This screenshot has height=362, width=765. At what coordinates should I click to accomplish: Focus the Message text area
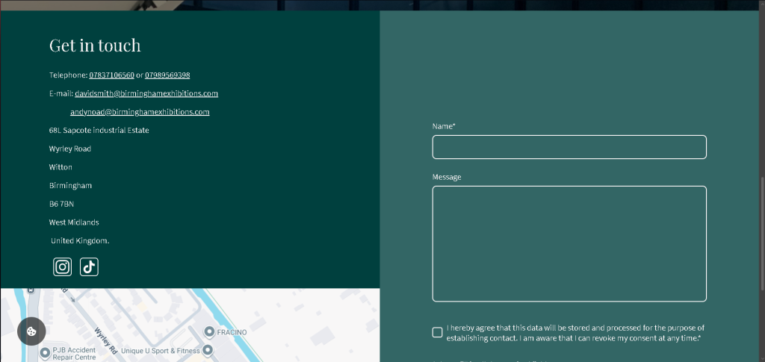coord(569,243)
